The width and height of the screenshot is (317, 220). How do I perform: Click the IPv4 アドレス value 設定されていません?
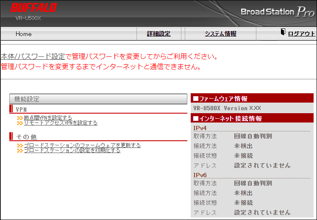pyautogui.click(x=262, y=165)
